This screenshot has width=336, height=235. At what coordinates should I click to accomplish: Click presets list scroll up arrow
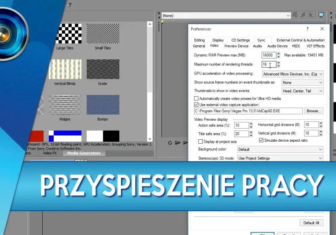(150, 24)
